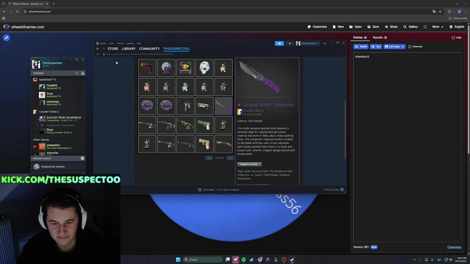Open Google Chrome from the taskbar
The height and width of the screenshot is (264, 470).
tap(260, 260)
